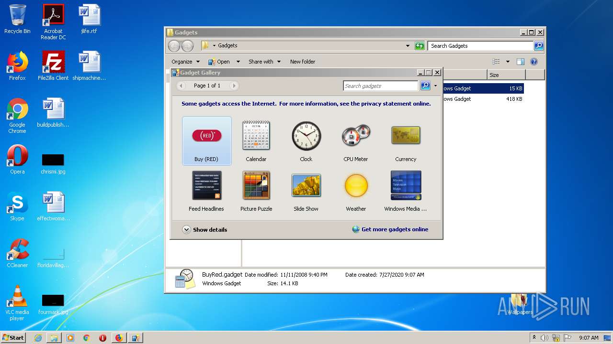Select the Clock gadget
The width and height of the screenshot is (613, 344).
pos(306,141)
